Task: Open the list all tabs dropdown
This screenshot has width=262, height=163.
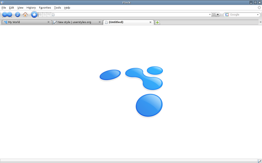Action: 260,22
